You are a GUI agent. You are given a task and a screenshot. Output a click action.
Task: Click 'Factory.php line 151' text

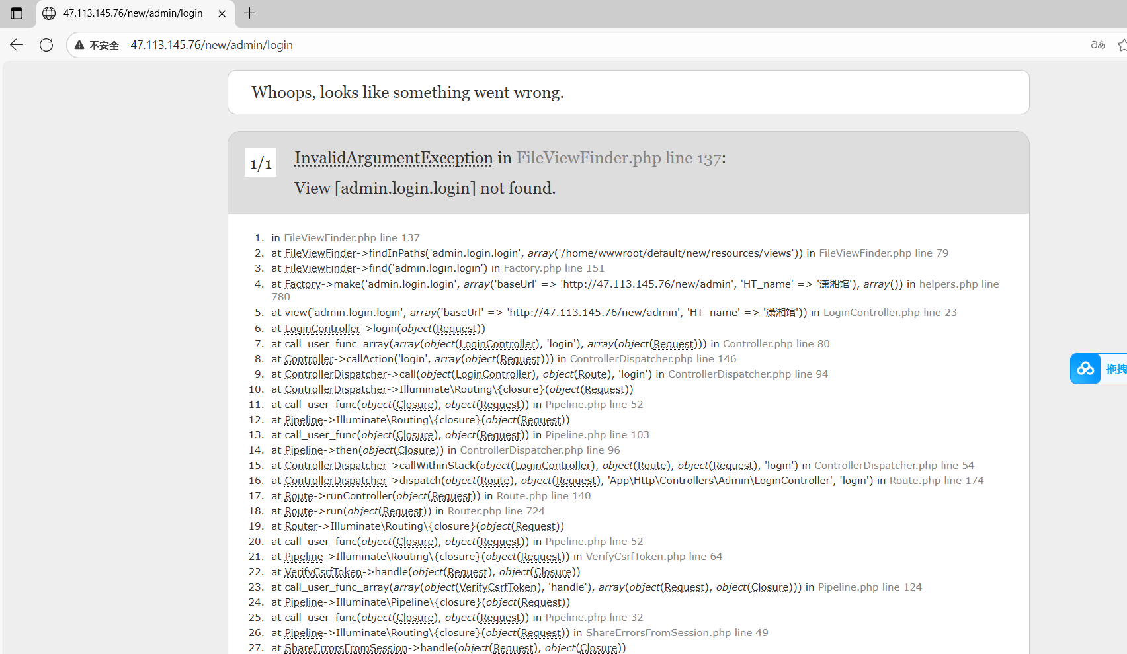pyautogui.click(x=554, y=268)
